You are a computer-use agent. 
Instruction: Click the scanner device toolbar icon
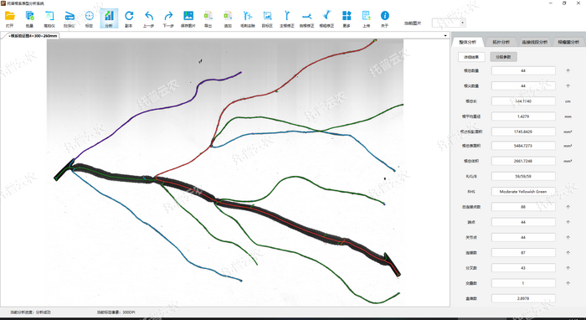pos(69,18)
